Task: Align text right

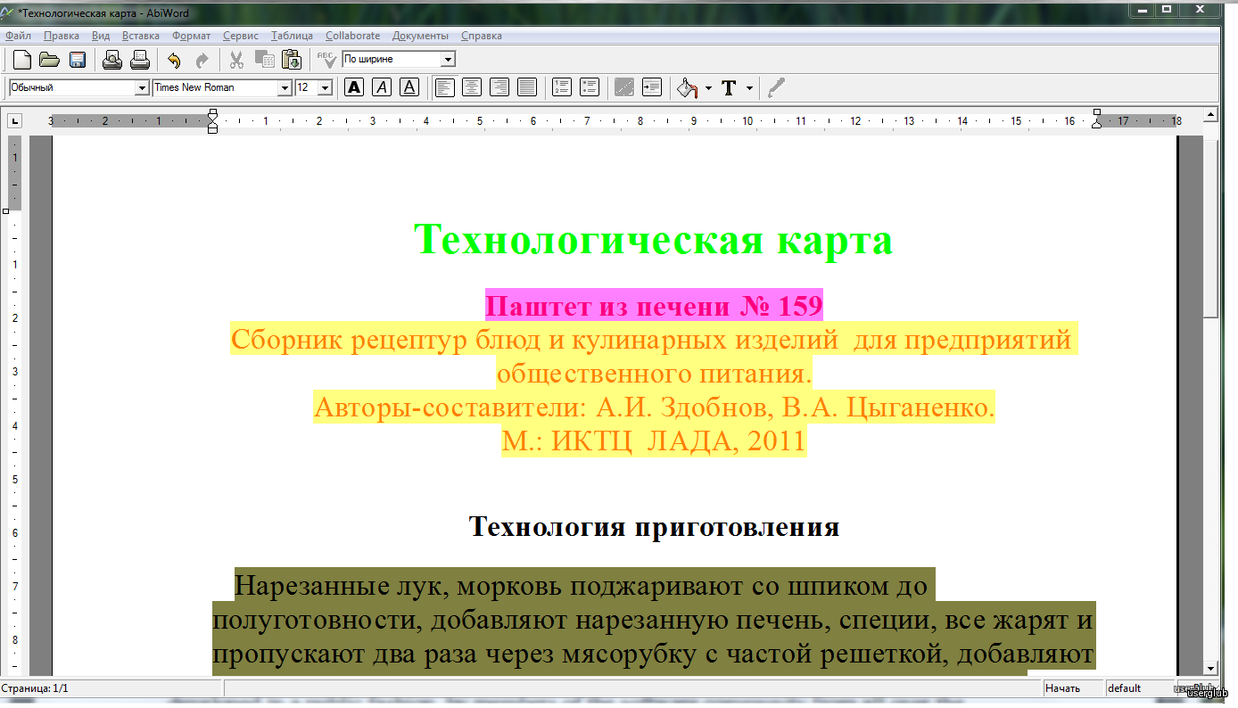Action: point(499,87)
